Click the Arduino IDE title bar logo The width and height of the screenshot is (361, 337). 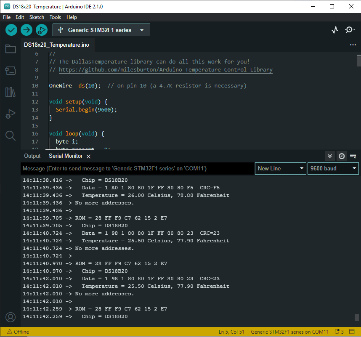pos(7,6)
